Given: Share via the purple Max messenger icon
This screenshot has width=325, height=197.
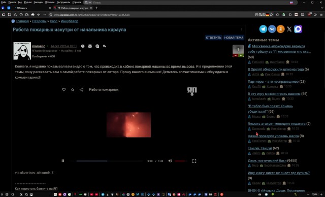Looking at the screenshot, I should pyautogui.click(x=298, y=29).
